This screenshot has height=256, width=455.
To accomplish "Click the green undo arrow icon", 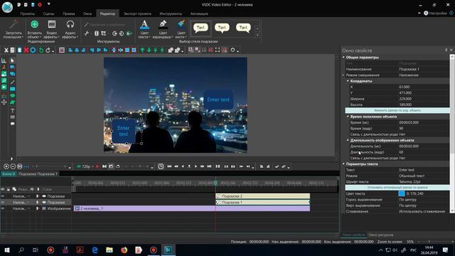I will point(41,50).
